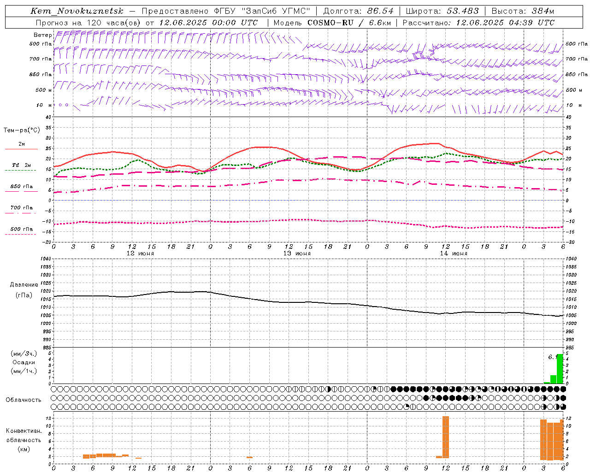Click the tallest green precipitation bar
Image resolution: width=590 pixels, height=472 pixels.
(x=560, y=369)
